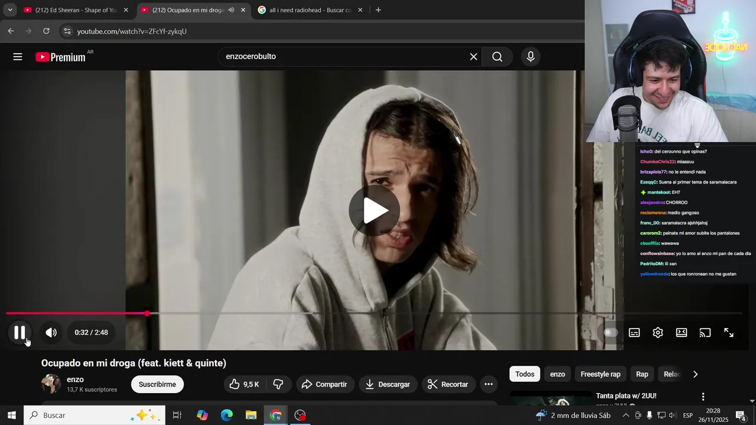The width and height of the screenshot is (756, 425).
Task: Click the large play overlay on the video
Action: [374, 211]
